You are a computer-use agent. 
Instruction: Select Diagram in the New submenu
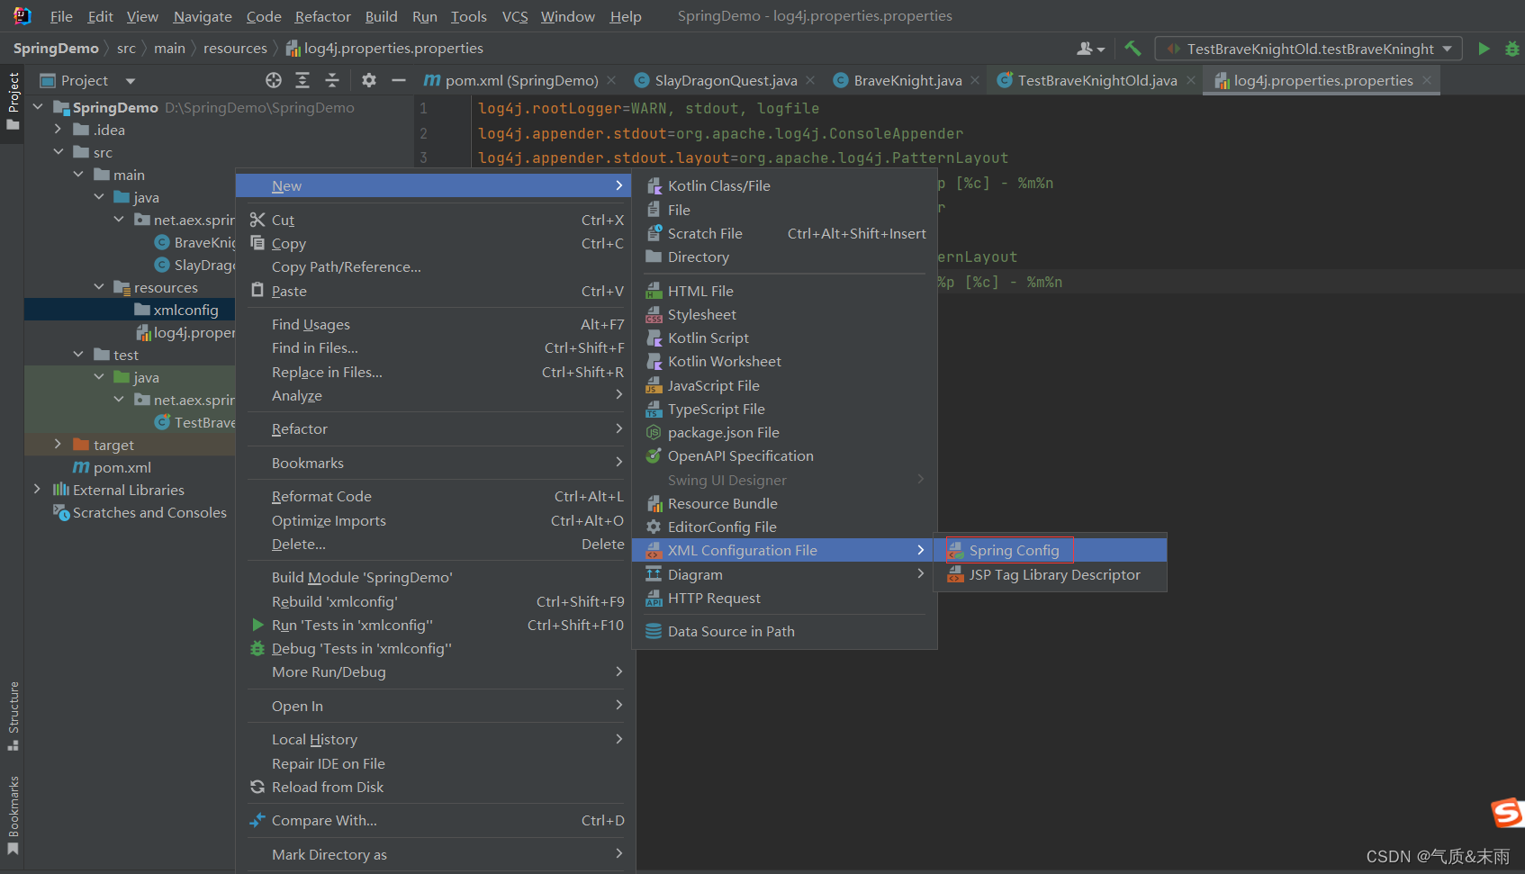coord(784,574)
